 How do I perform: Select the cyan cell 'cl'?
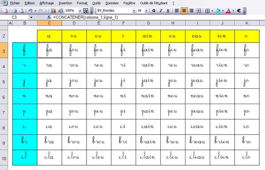pyautogui.click(x=25, y=158)
